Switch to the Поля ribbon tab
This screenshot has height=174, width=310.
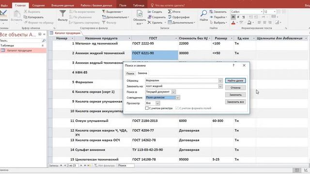coord(123,5)
